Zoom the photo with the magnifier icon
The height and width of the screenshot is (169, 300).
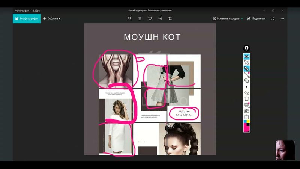tap(130, 18)
